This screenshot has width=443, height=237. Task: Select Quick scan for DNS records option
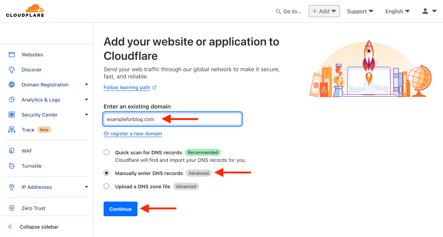coord(107,152)
